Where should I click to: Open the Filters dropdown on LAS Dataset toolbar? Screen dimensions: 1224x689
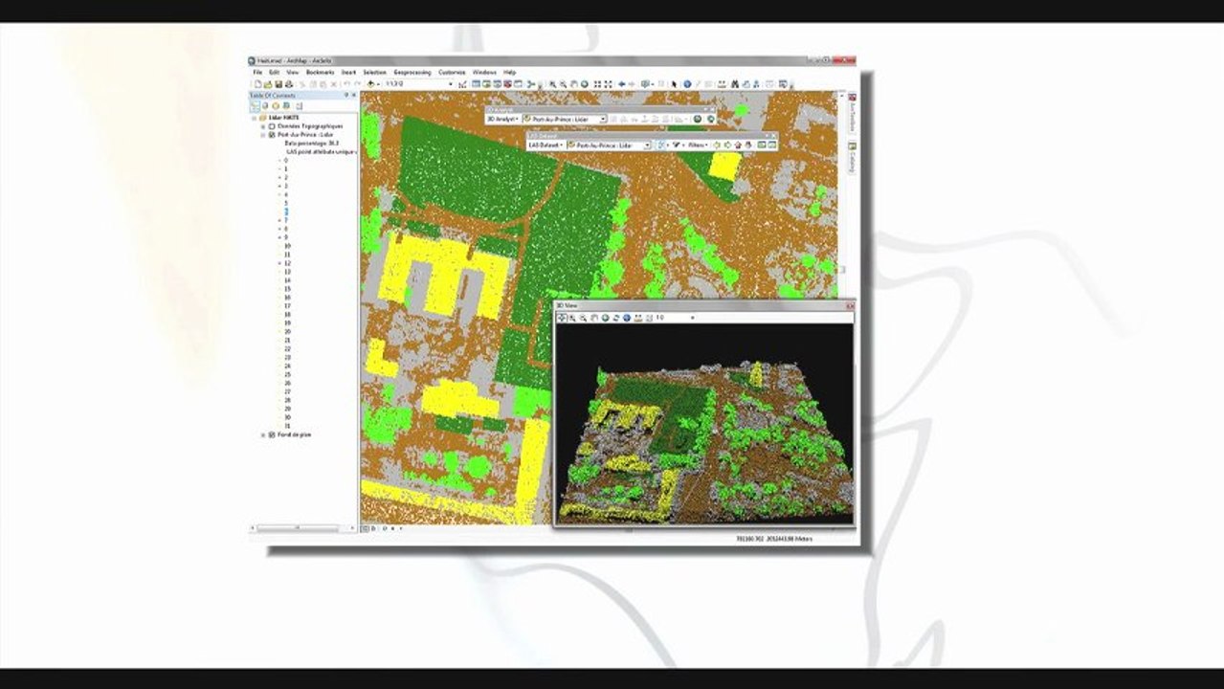(698, 144)
